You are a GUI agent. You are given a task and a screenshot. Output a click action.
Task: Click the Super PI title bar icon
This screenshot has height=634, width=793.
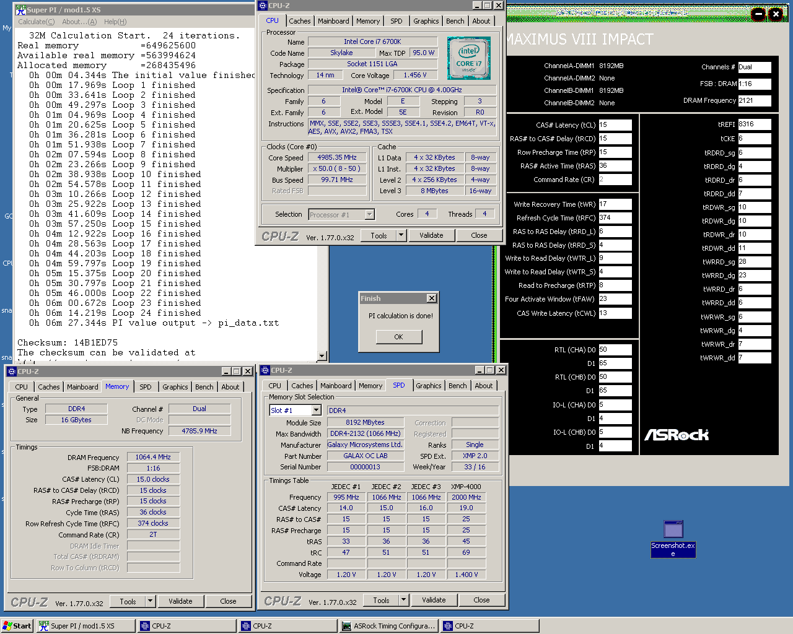pos(20,10)
